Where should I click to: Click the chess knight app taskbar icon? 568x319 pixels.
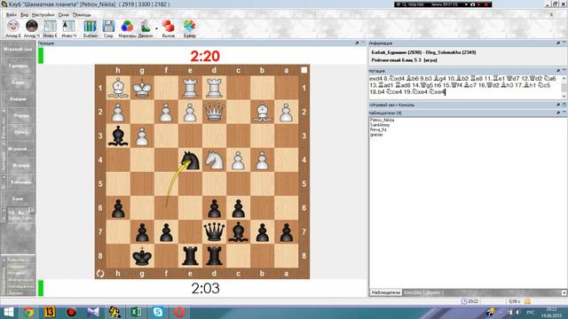tap(114, 312)
